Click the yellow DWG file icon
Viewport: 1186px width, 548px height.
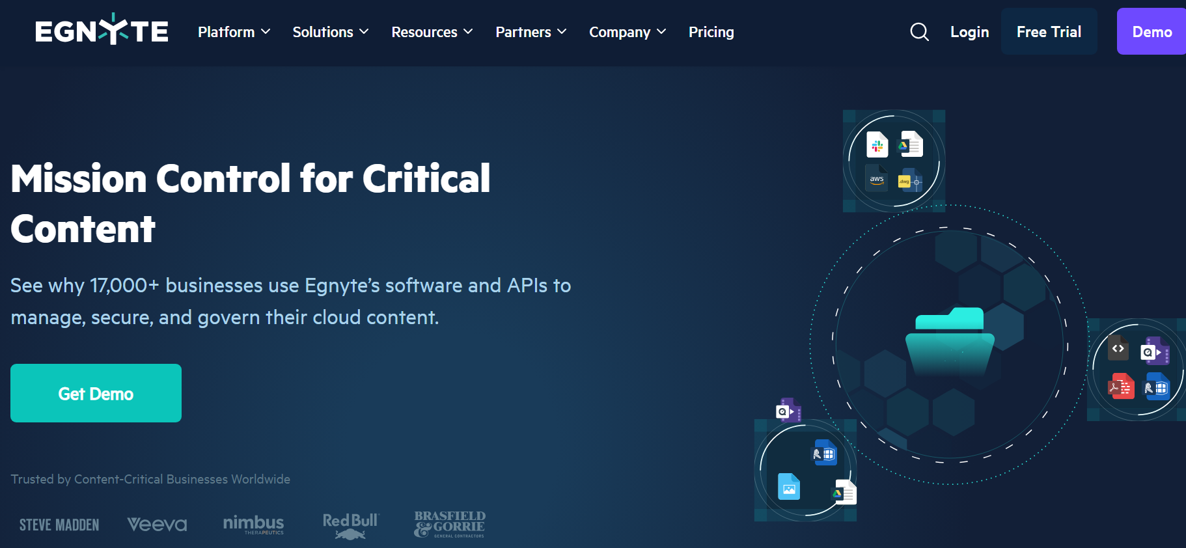coord(909,180)
